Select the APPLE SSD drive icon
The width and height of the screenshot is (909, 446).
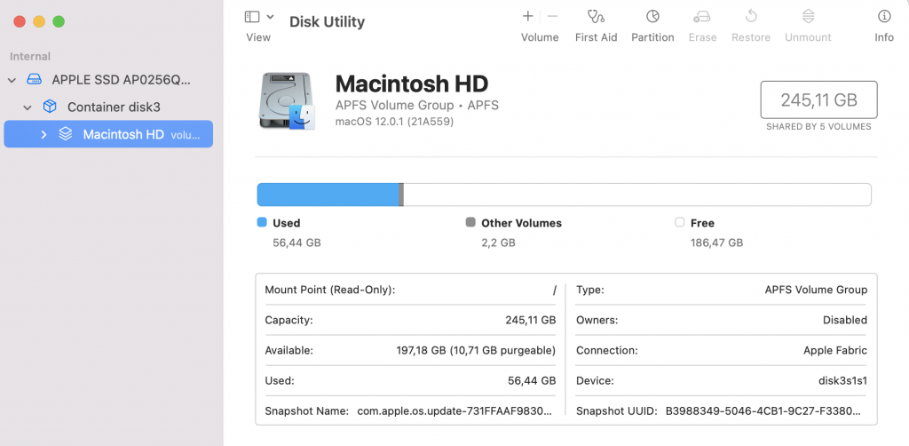(35, 79)
